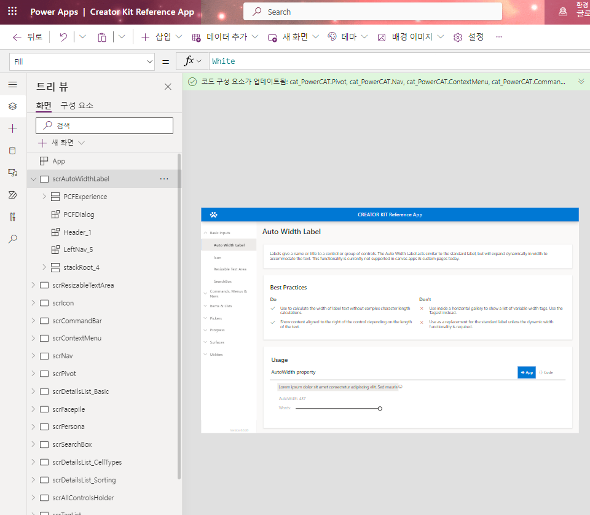Open the Power Automate icon in sidebar

point(12,194)
